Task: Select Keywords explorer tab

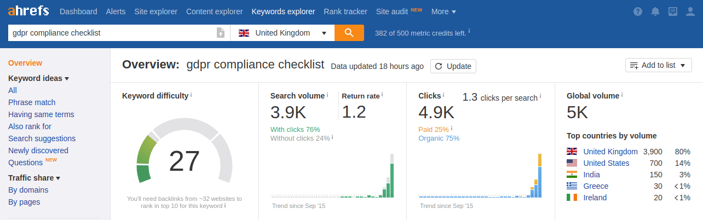Action: pos(283,11)
